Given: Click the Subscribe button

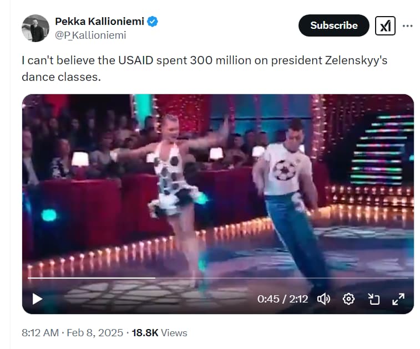Looking at the screenshot, I should tap(333, 25).
